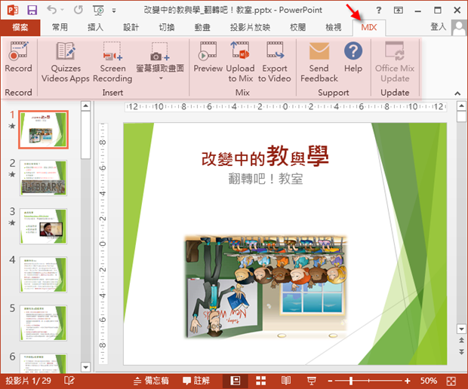Preview the mix
The height and width of the screenshot is (389, 468).
tap(208, 57)
